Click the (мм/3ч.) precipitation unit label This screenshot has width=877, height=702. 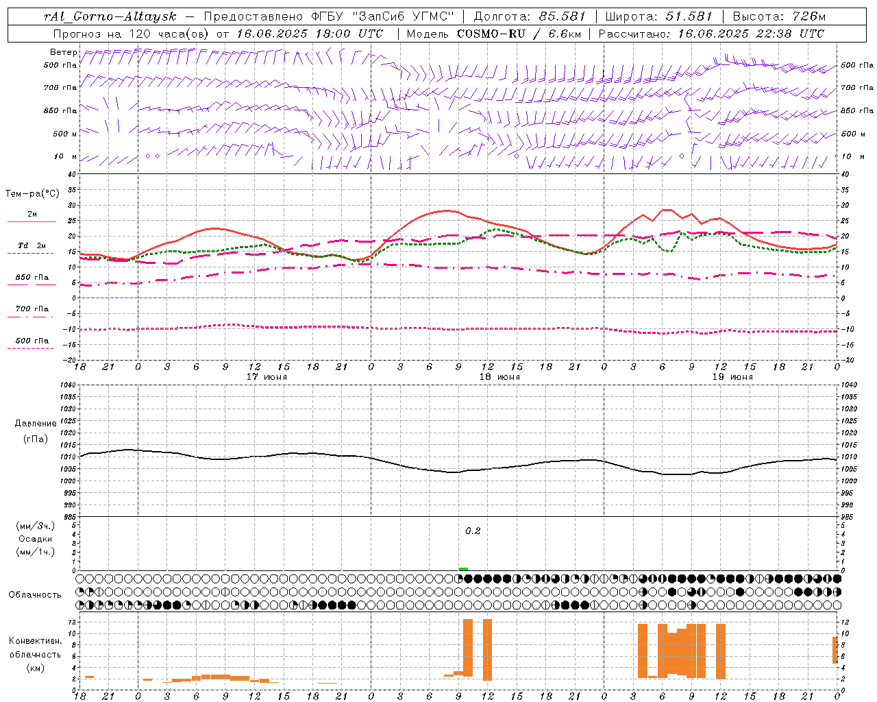point(36,526)
